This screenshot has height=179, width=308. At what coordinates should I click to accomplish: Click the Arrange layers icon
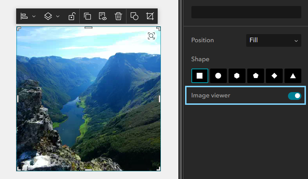(x=48, y=16)
